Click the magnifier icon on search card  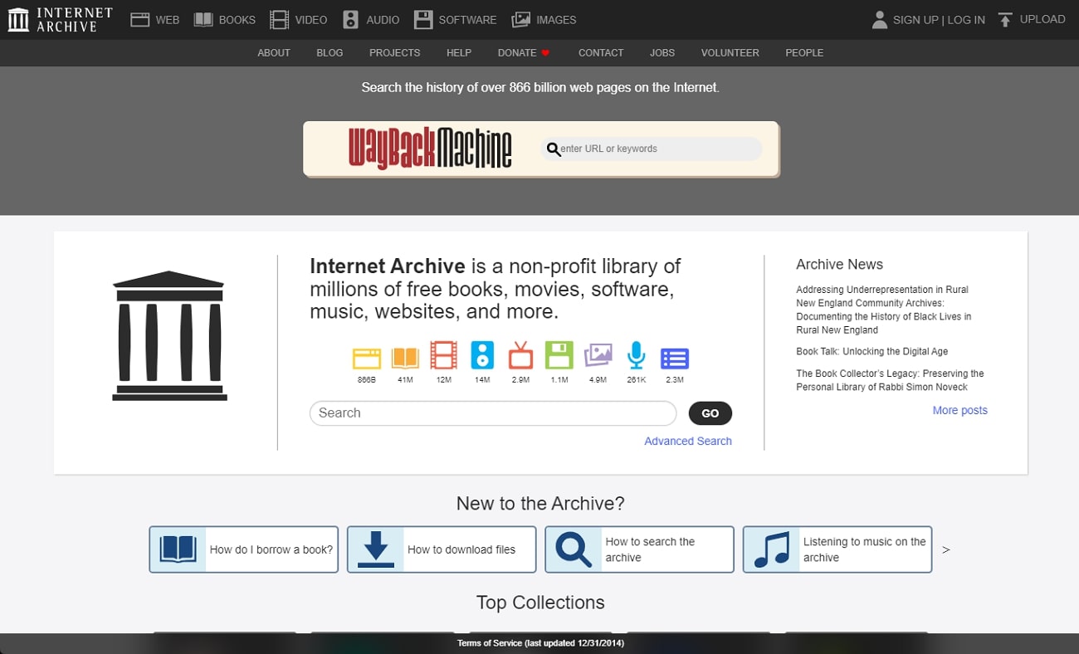(x=574, y=549)
